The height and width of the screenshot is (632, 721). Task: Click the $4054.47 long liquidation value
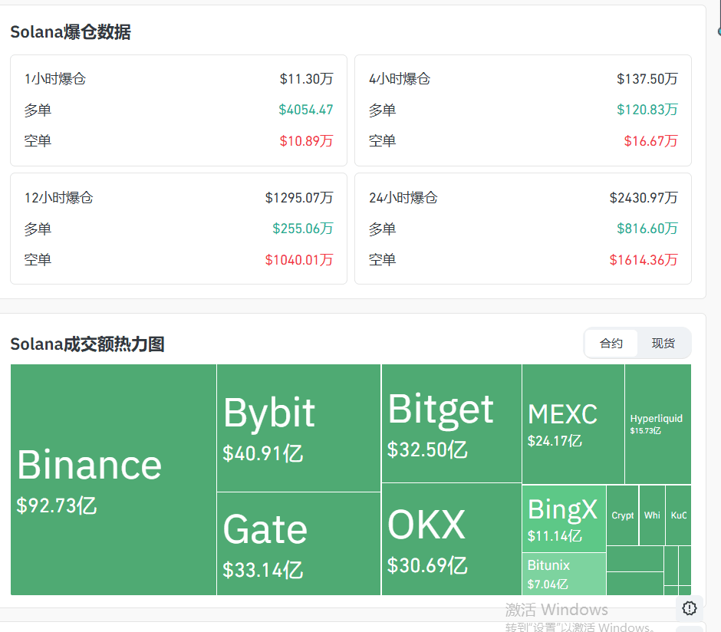(306, 110)
